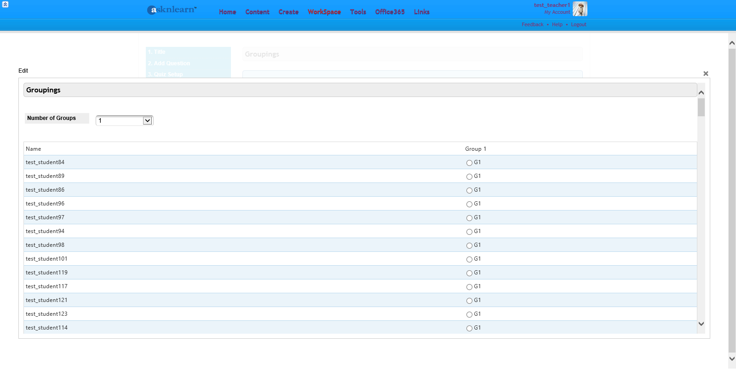Select G1 for test_student117
This screenshot has height=370, width=736.
point(469,287)
